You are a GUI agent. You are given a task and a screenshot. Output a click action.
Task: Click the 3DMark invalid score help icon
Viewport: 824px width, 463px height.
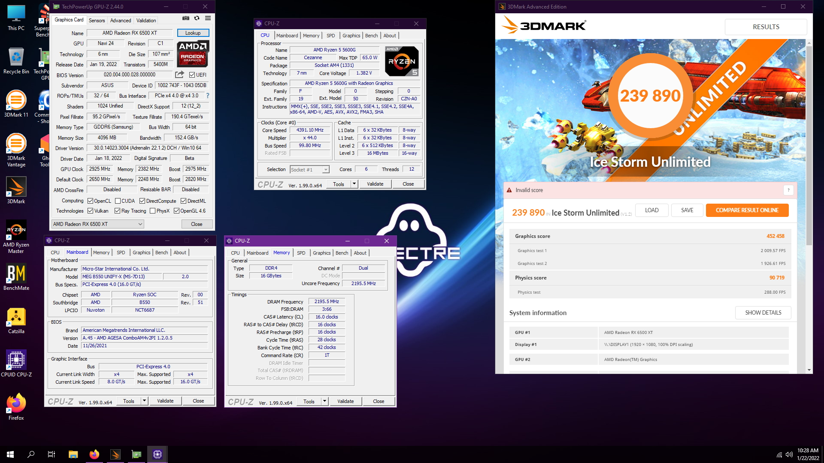click(x=788, y=190)
